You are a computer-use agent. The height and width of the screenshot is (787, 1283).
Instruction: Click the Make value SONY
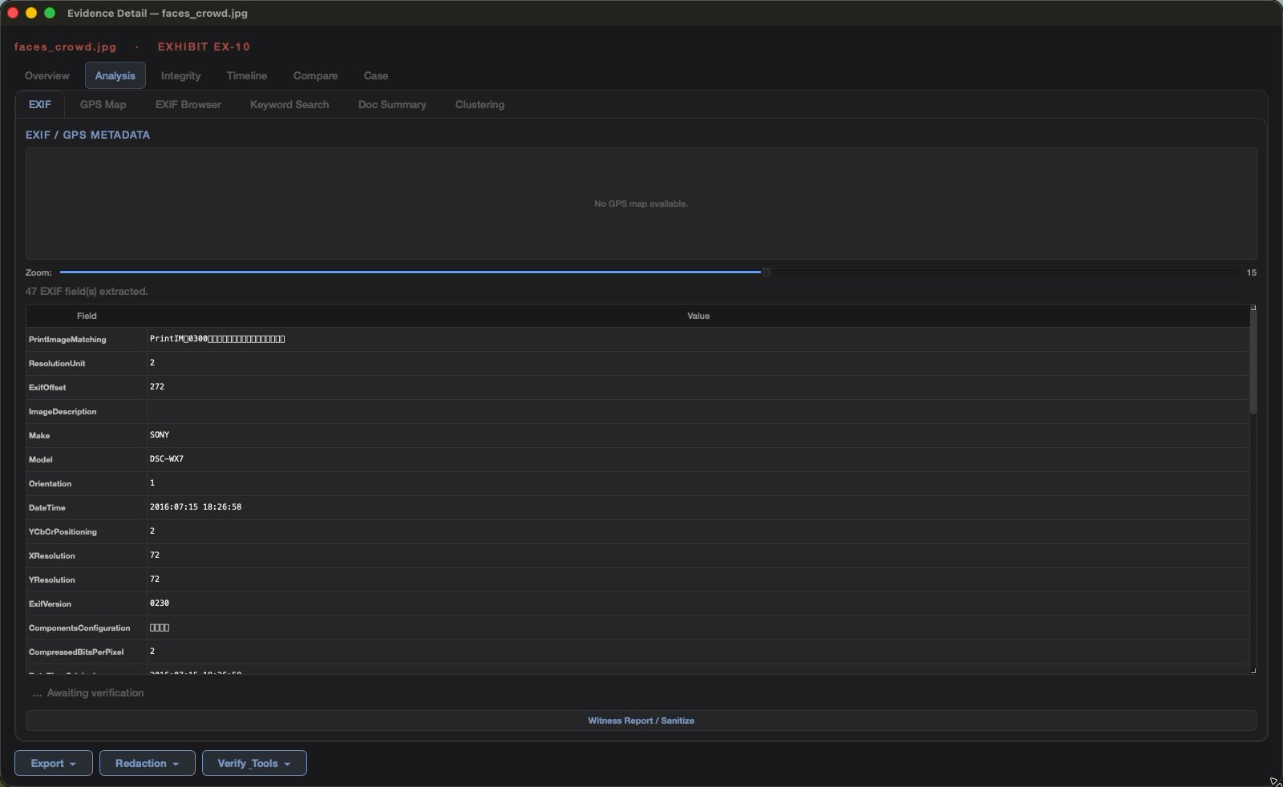[x=160, y=435]
